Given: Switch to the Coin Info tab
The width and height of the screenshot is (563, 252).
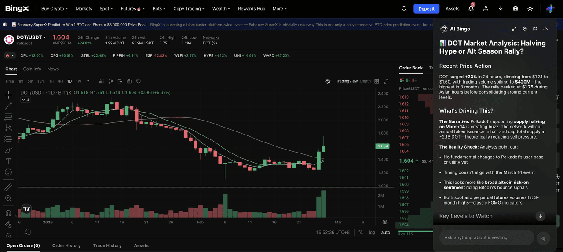Looking at the screenshot, I should [x=32, y=69].
